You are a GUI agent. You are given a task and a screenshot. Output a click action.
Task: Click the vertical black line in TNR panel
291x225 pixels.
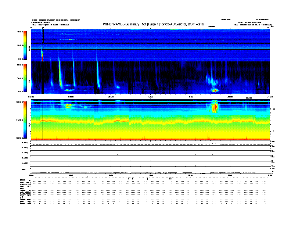[43, 120]
